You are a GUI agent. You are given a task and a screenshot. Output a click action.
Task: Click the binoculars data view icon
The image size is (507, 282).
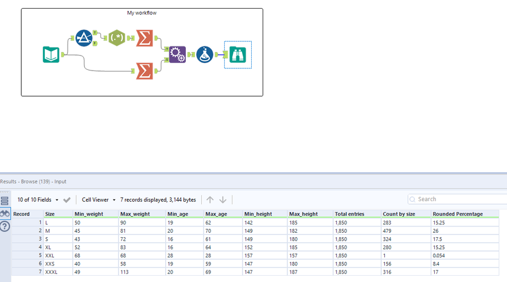point(5,214)
